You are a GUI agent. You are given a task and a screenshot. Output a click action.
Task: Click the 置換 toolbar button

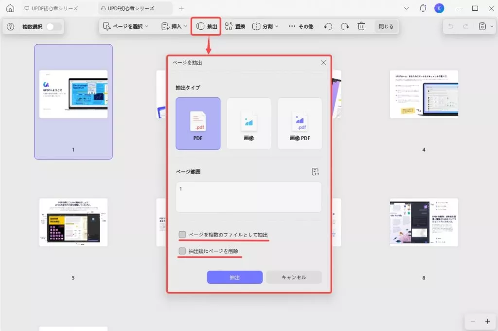(x=235, y=26)
